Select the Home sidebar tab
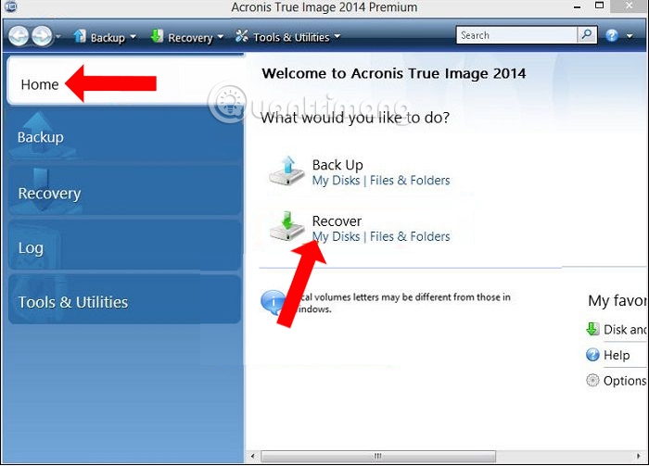 tap(125, 81)
